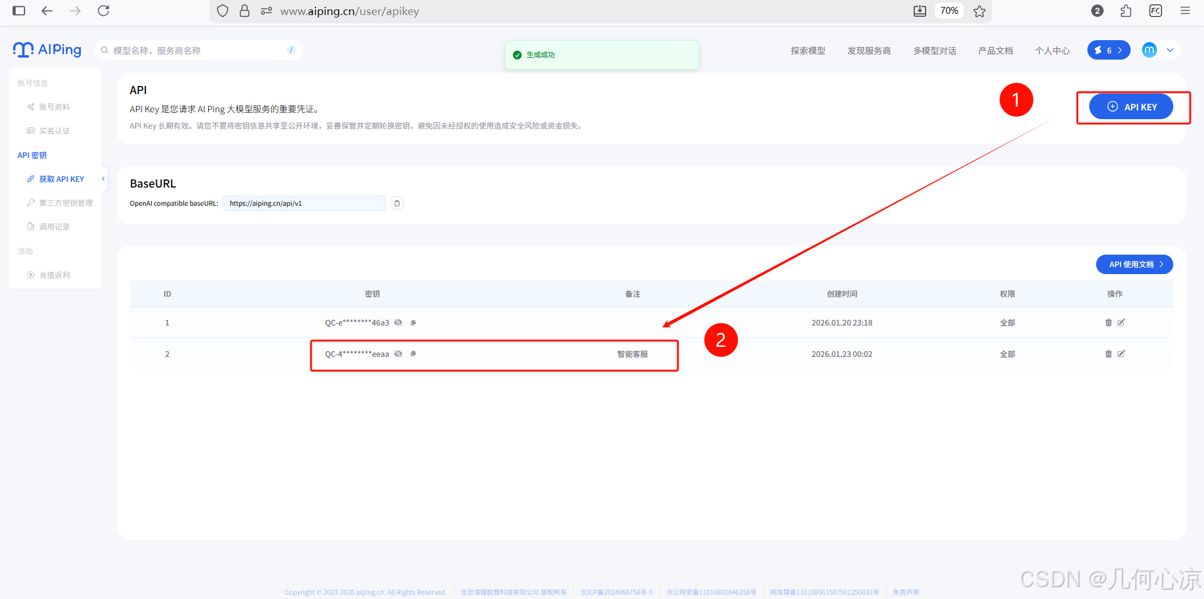The width and height of the screenshot is (1204, 599).
Task: Open 个人中心 in top navigation
Action: [1052, 51]
